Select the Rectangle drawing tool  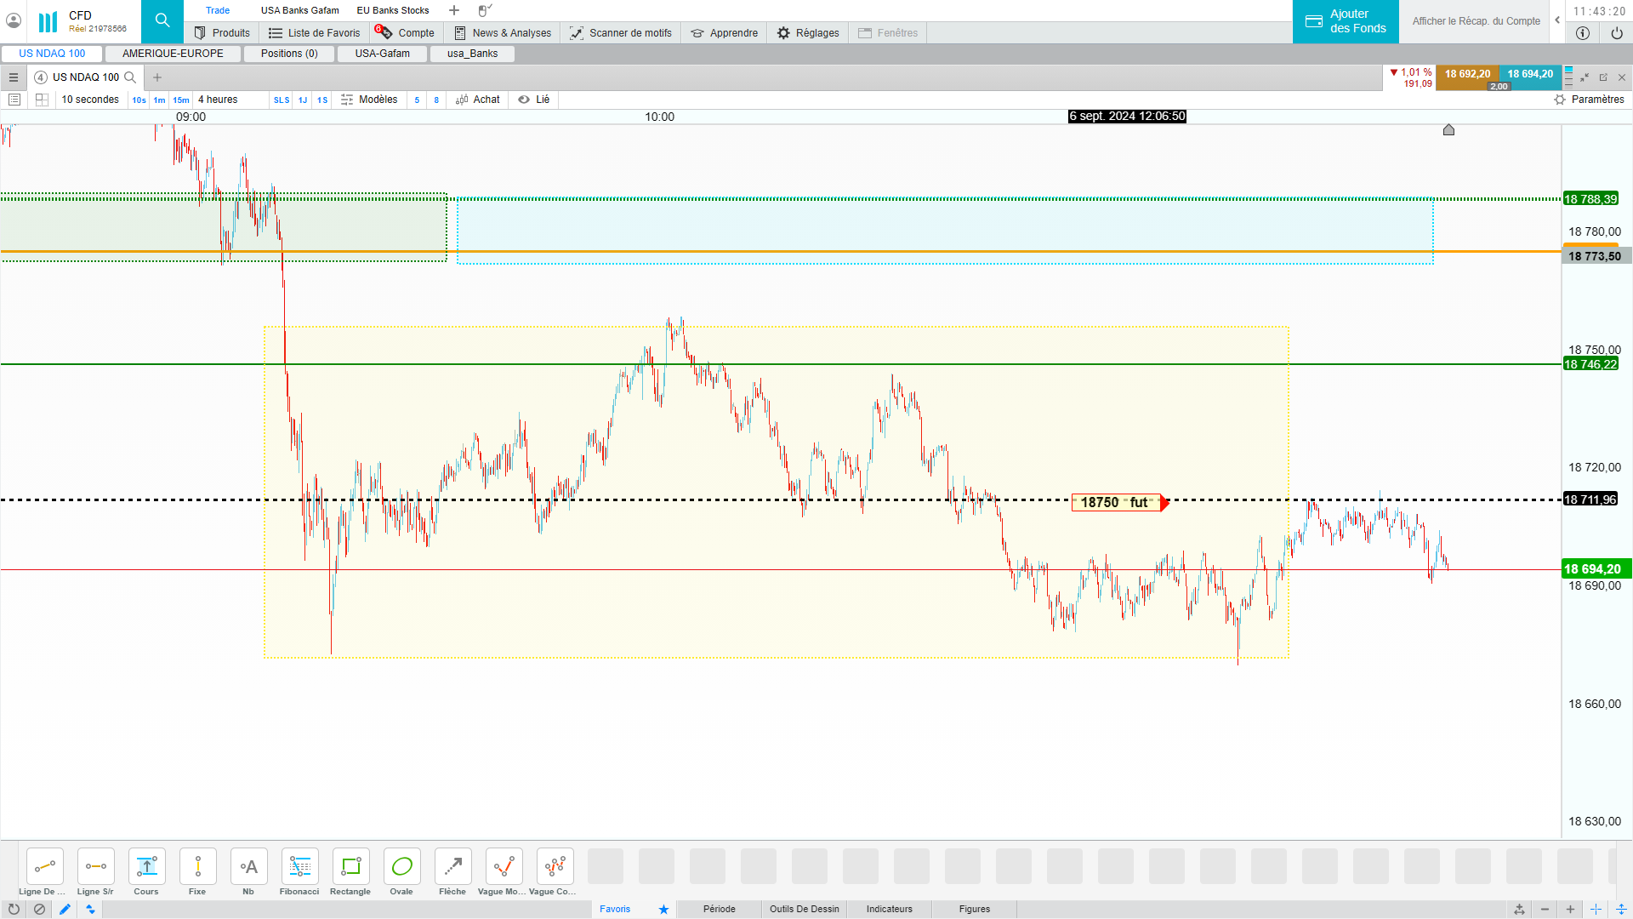coord(350,867)
